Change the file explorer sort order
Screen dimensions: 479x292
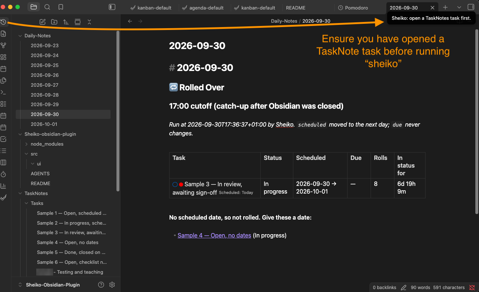coord(66,22)
